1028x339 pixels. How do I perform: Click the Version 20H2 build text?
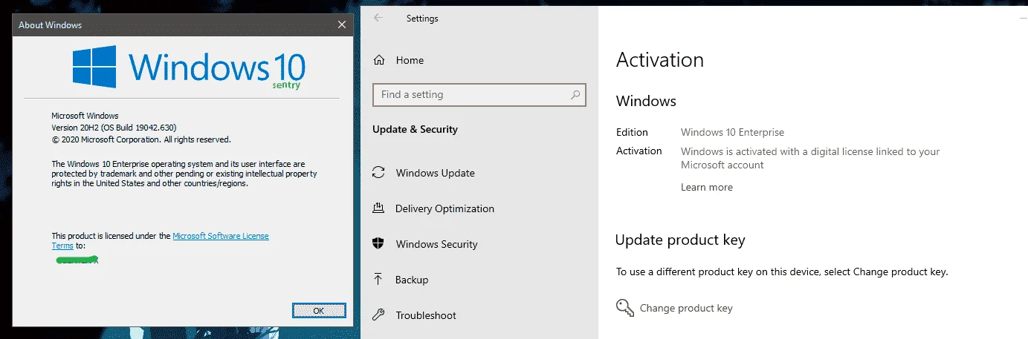tap(114, 128)
